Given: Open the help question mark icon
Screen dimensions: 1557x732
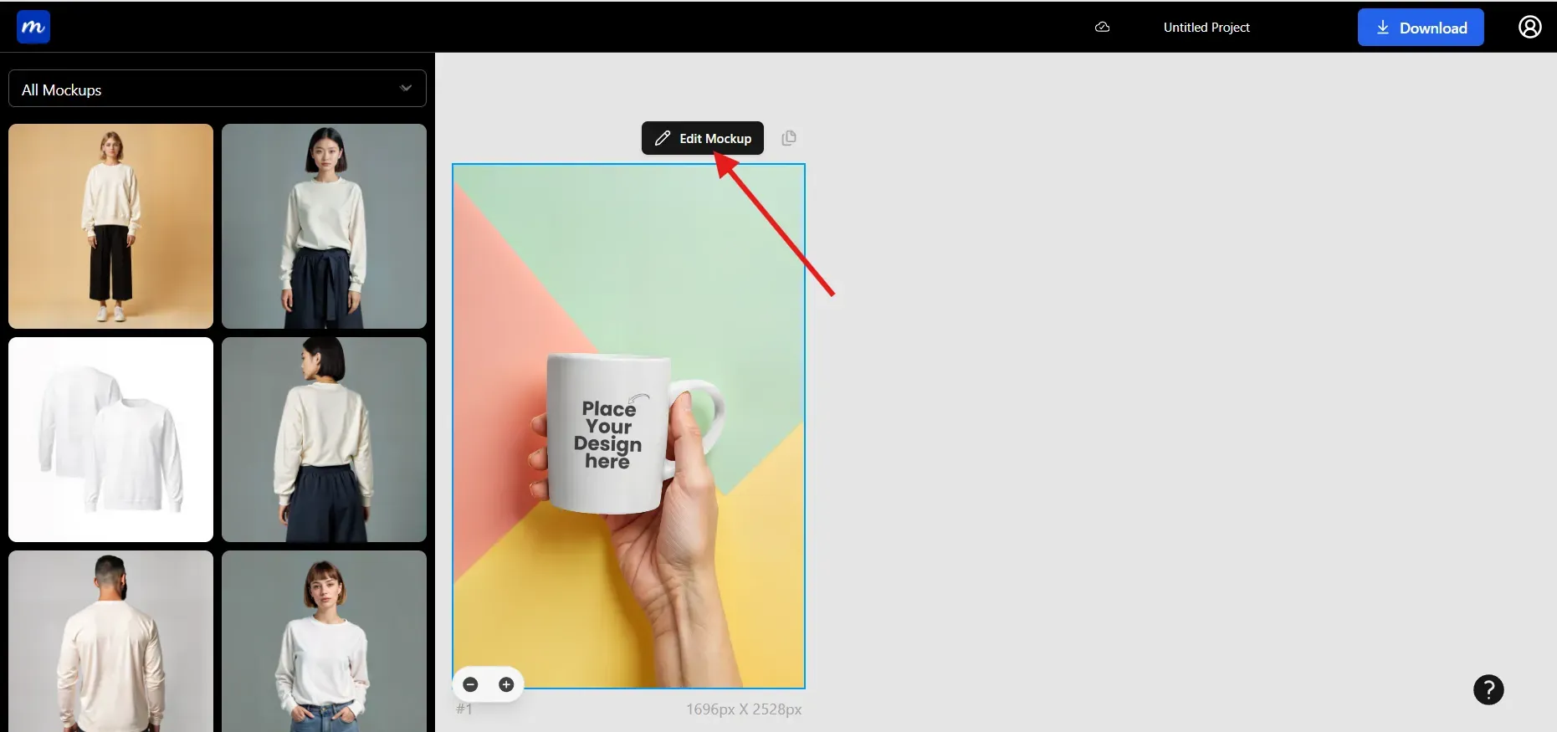Looking at the screenshot, I should point(1488,689).
